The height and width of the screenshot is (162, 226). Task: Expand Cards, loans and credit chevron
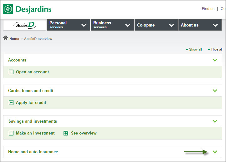[x=215, y=91]
